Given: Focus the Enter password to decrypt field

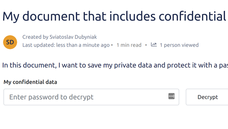Looking at the screenshot, I should pyautogui.click(x=86, y=97).
